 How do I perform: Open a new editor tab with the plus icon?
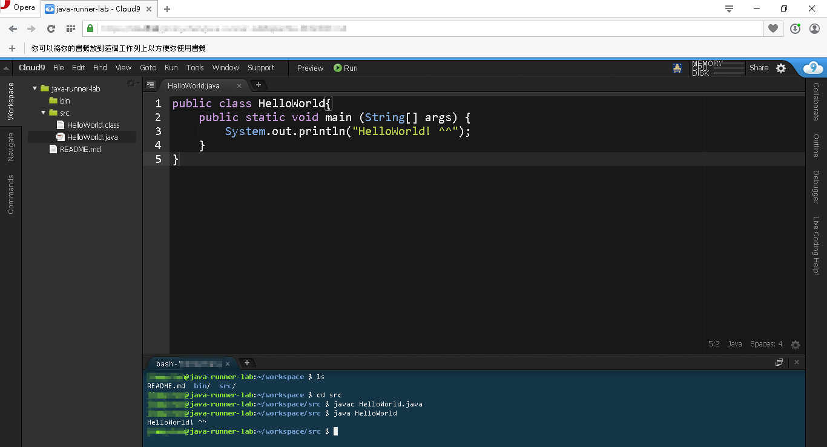(259, 85)
